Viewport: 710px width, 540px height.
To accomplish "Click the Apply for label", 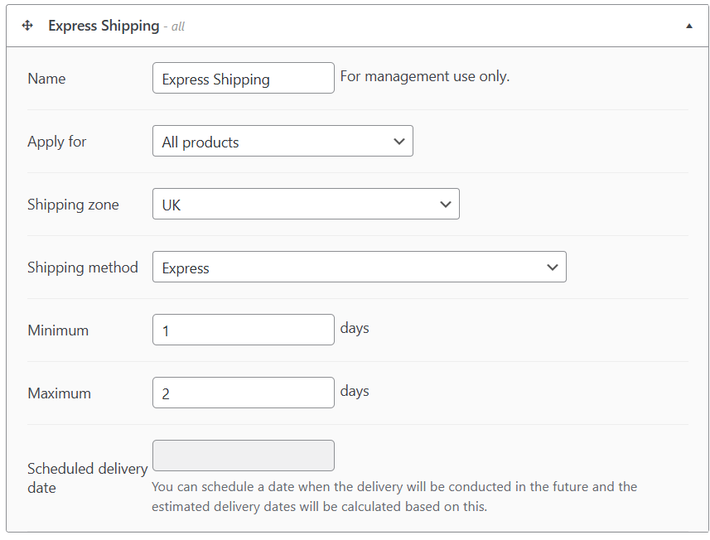I will (x=57, y=142).
